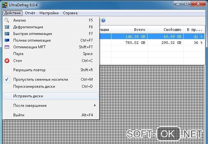Image resolution: width=208 pixels, height=144 pixels.
Task: Click the 41 % cell
Action: (x=194, y=37)
